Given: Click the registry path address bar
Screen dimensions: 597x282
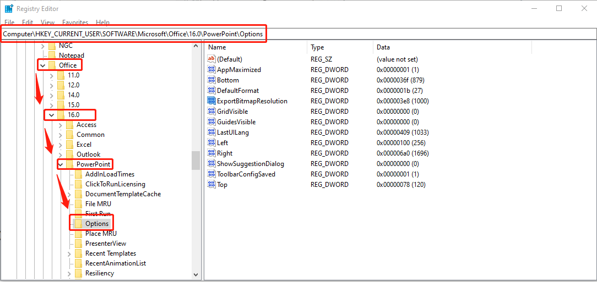Looking at the screenshot, I should coord(298,34).
